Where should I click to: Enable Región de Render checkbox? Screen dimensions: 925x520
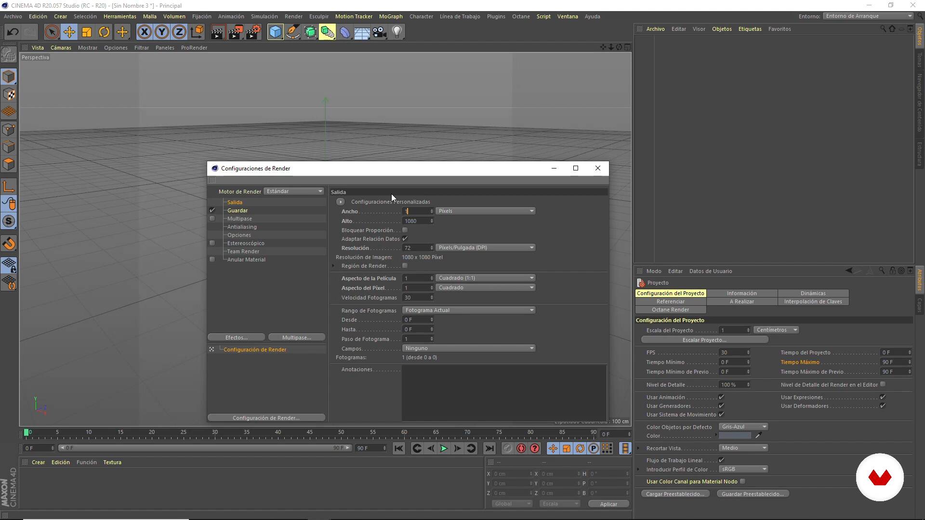pos(405,266)
